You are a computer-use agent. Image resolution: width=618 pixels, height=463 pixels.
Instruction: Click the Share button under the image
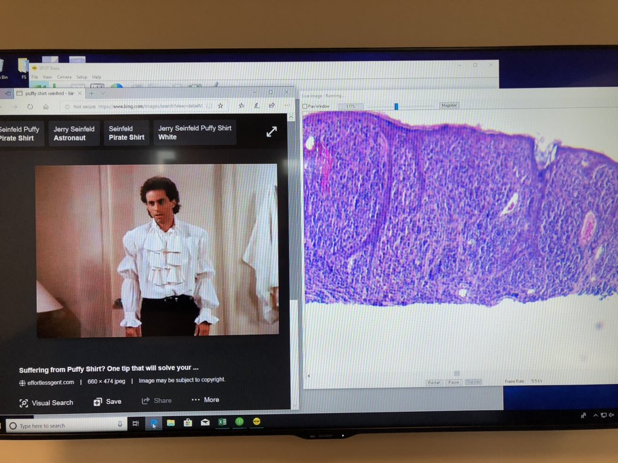[x=156, y=400]
